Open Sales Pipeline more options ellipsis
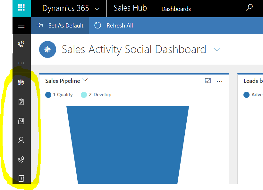 click(220, 82)
